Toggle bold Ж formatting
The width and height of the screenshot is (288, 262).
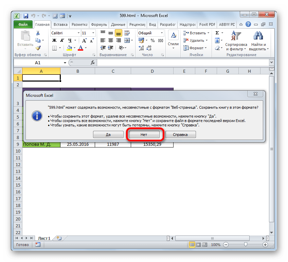point(54,40)
